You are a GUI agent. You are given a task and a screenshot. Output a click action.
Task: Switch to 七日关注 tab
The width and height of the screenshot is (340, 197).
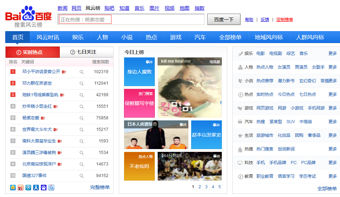coord(86,52)
